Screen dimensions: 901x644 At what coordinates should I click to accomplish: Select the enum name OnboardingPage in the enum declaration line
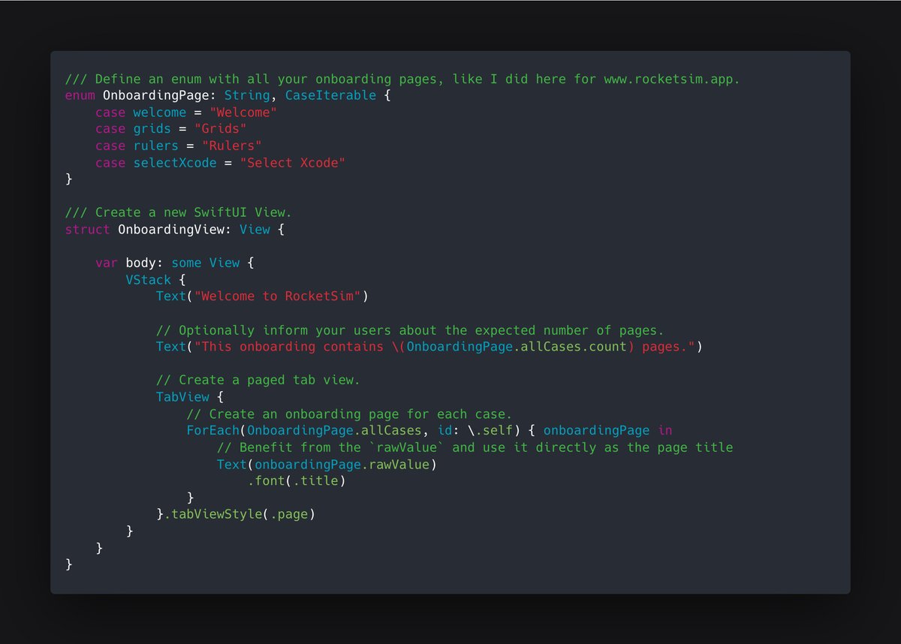(x=156, y=95)
